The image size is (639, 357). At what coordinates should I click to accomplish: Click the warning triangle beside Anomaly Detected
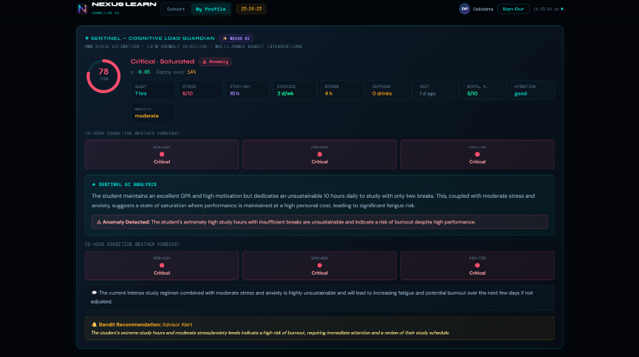pos(99,222)
